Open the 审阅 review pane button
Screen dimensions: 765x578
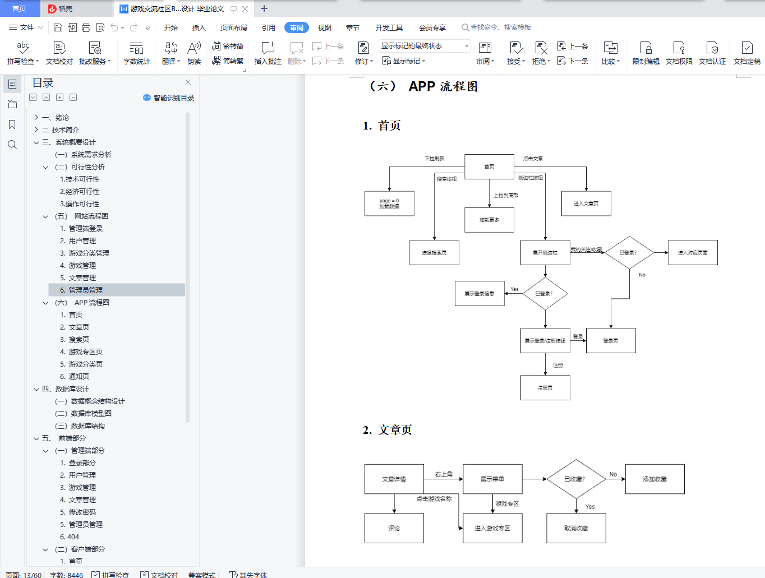point(485,53)
